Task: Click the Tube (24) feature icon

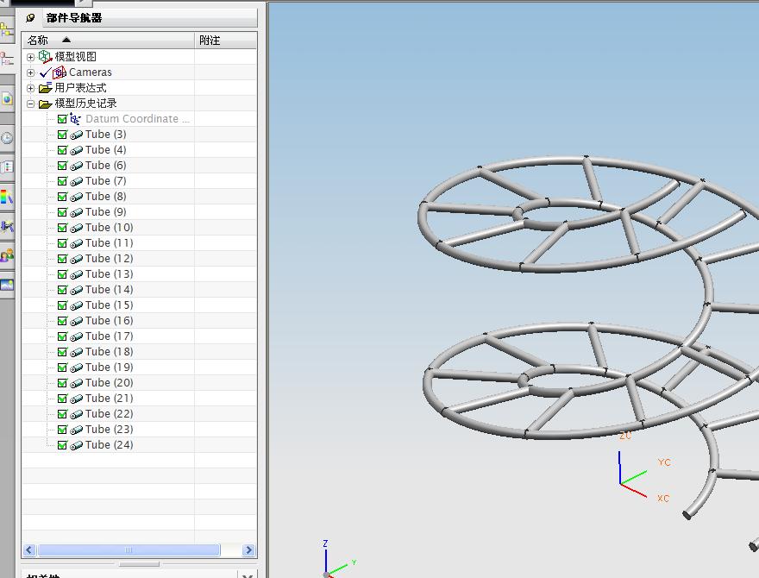Action: [76, 445]
